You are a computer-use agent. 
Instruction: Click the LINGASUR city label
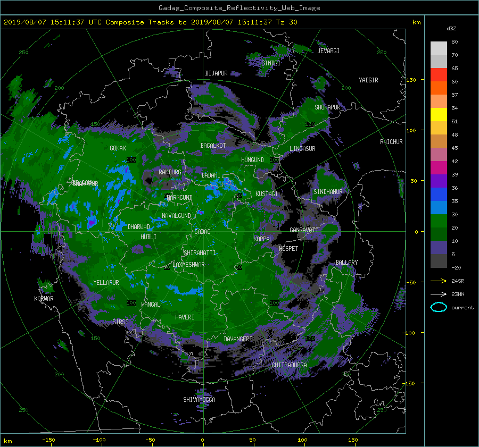[302, 149]
